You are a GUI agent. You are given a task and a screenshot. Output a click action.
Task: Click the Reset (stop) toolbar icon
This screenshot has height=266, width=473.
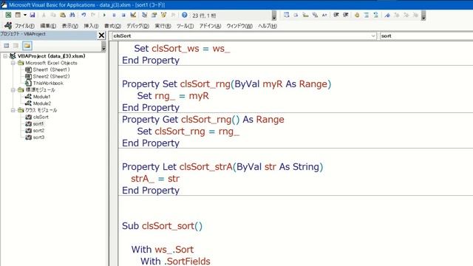[123, 15]
